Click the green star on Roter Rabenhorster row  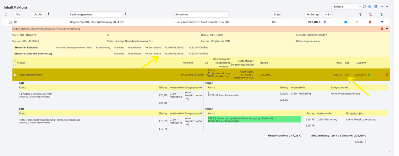click(x=369, y=75)
